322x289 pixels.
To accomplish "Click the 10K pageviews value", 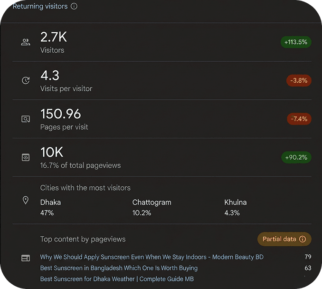I will click(x=52, y=152).
